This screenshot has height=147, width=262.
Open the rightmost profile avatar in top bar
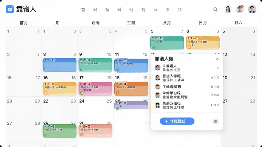pyautogui.click(x=252, y=9)
